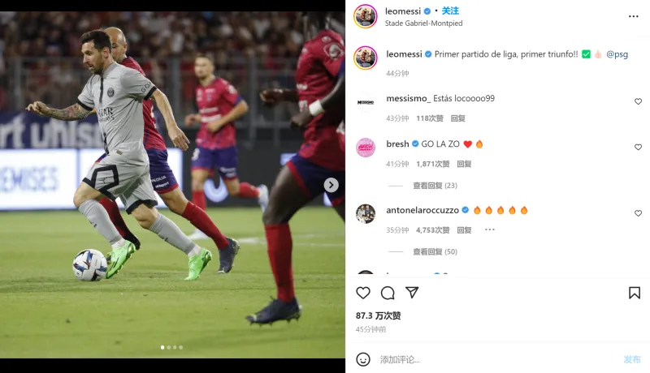Open more options on antonelaroccuzzo comment

(x=490, y=229)
